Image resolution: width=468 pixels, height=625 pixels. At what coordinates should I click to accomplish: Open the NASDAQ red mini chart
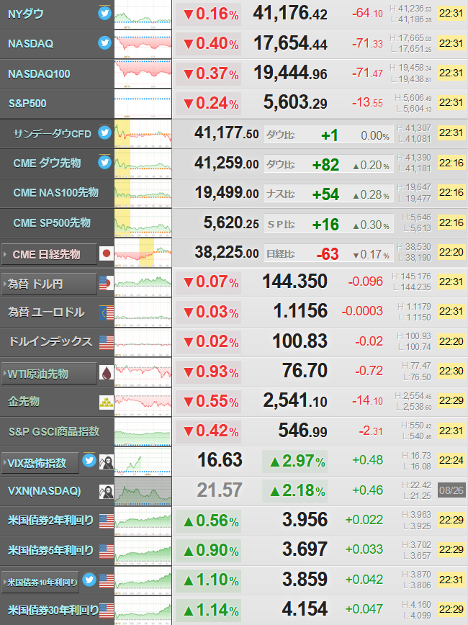pos(143,44)
